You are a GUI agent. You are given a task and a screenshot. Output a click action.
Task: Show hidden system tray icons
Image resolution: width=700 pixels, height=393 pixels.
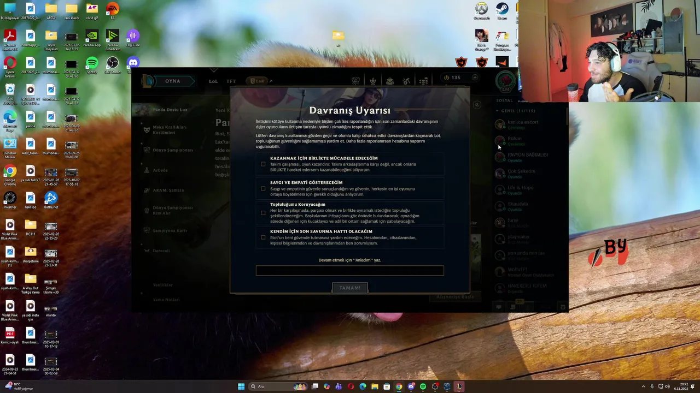[x=644, y=386]
